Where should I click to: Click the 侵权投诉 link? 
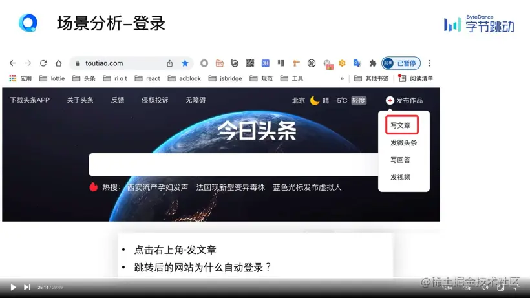coord(155,100)
